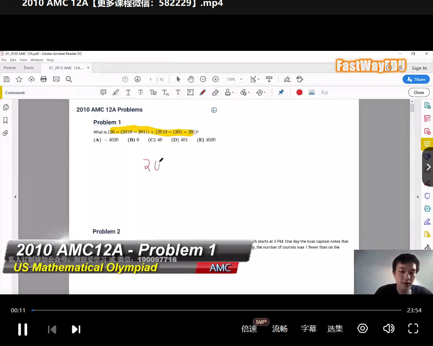
Task: Close the 01_2010 AMC 12A document tab
Action: coord(88,68)
